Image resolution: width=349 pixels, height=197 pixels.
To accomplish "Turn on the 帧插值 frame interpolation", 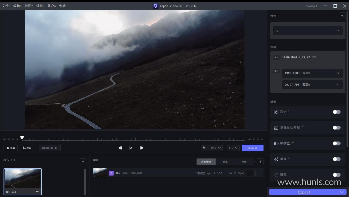I will pos(336,143).
